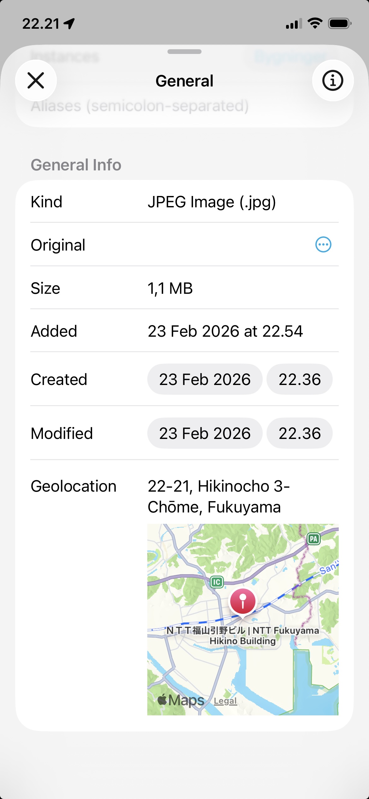369x799 pixels.
Task: Tap the Wi-Fi status icon
Action: tap(314, 24)
